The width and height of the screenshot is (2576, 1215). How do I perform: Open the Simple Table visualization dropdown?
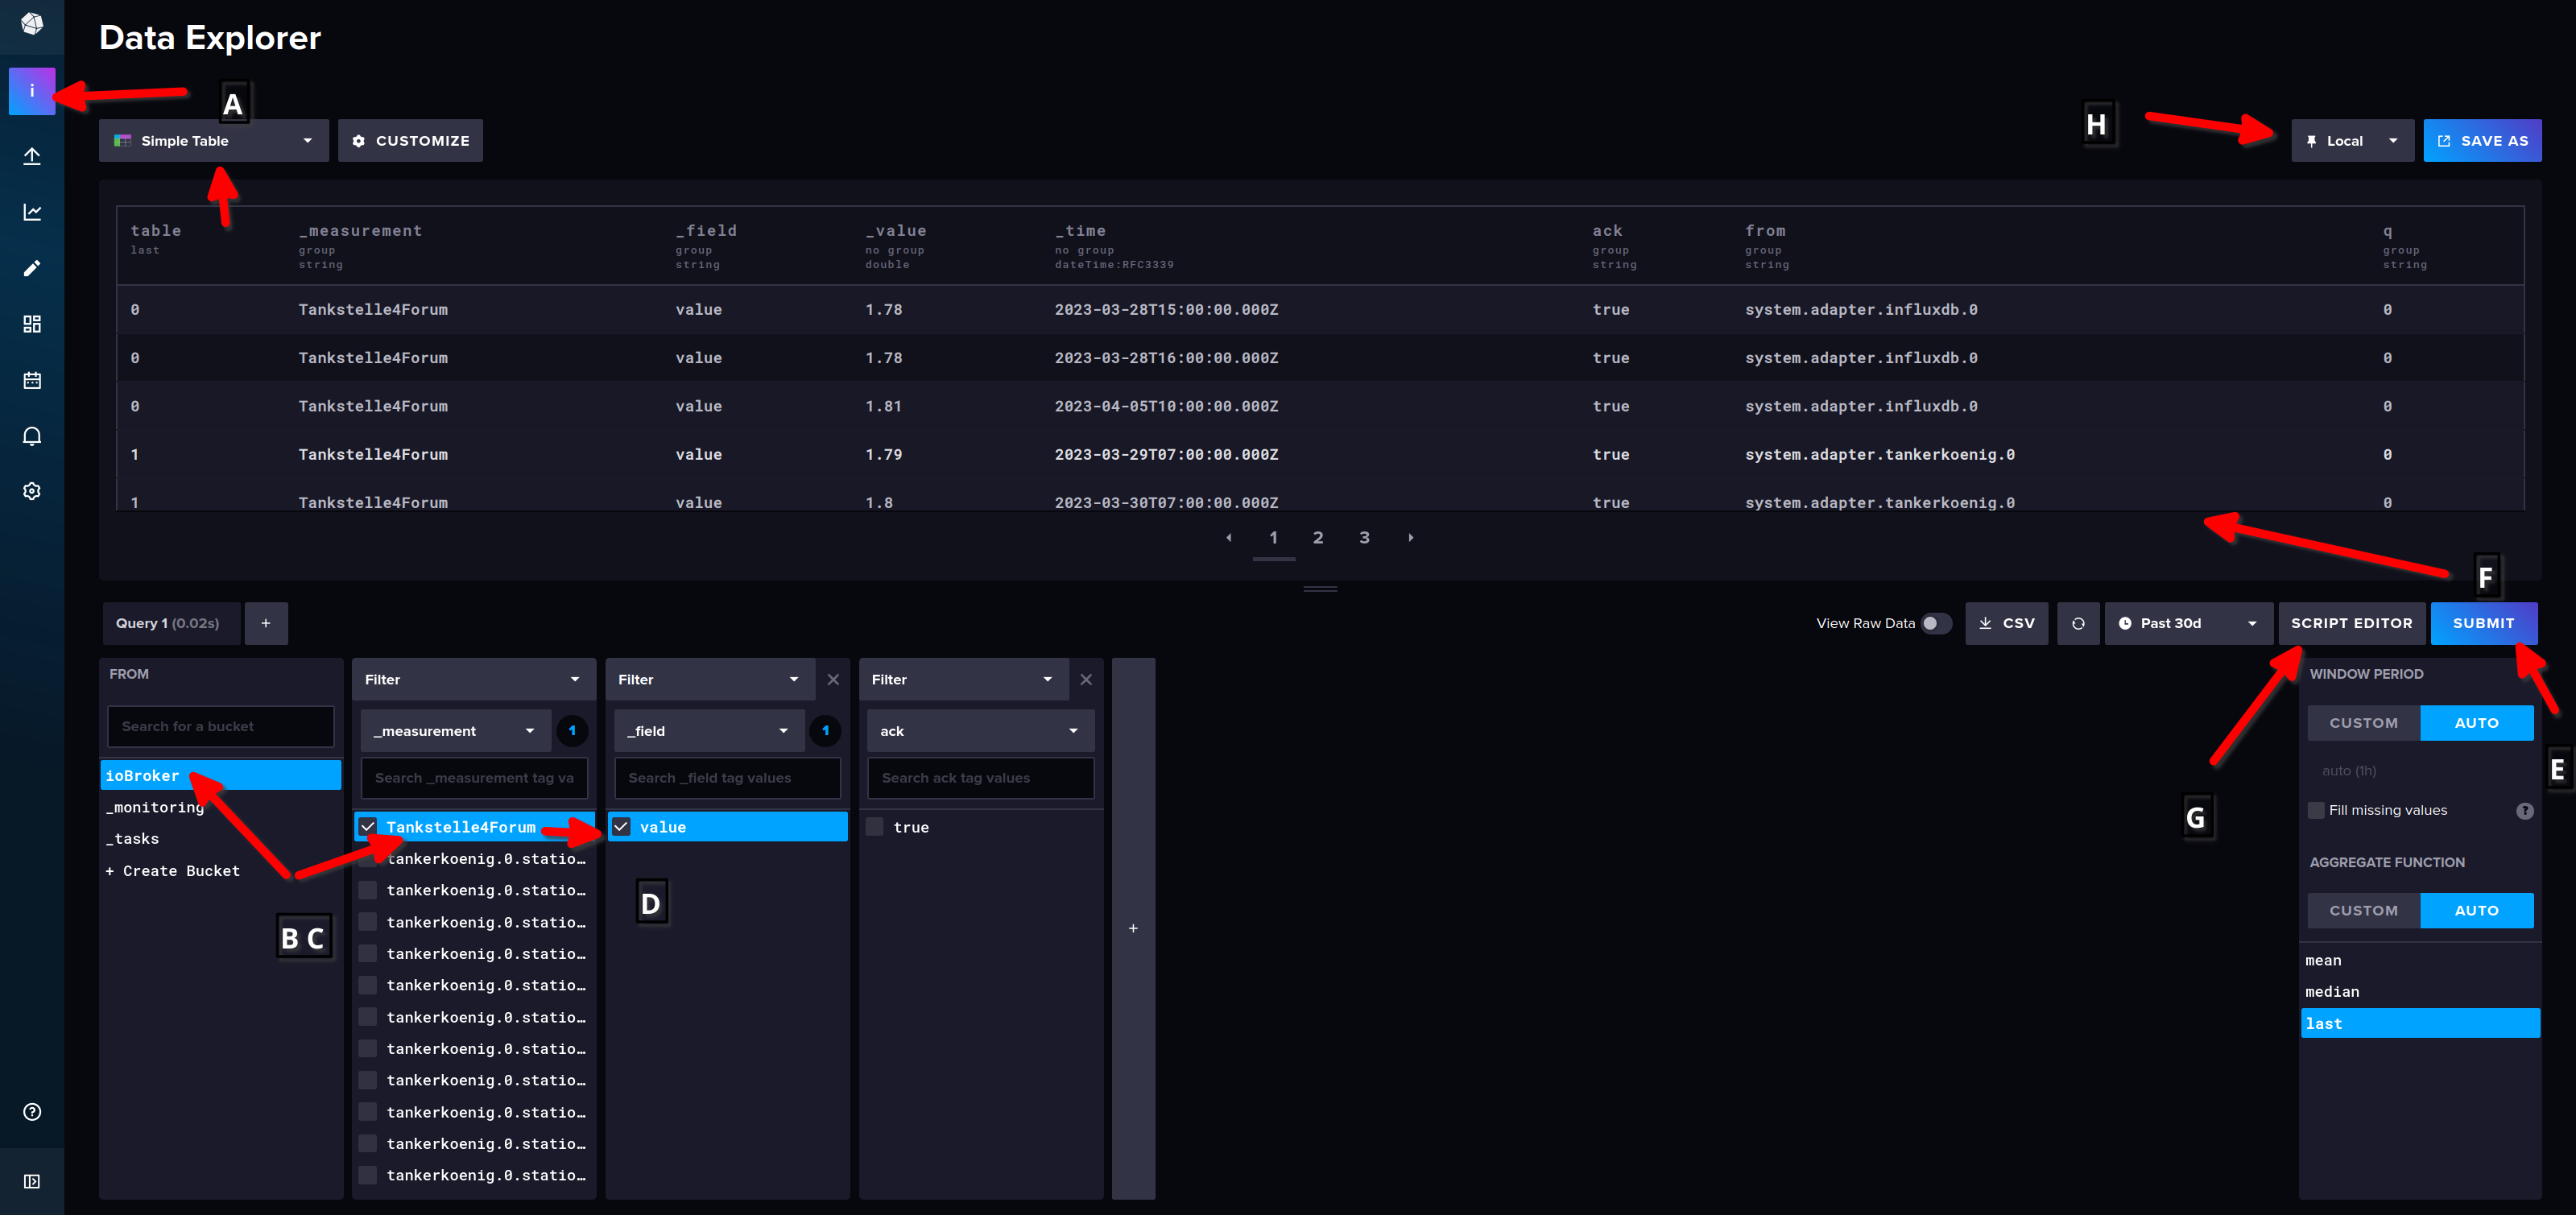tap(214, 141)
